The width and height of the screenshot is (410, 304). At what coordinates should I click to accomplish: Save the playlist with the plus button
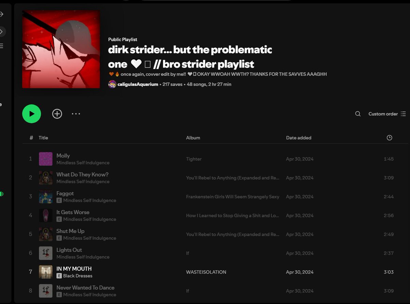[x=57, y=113]
